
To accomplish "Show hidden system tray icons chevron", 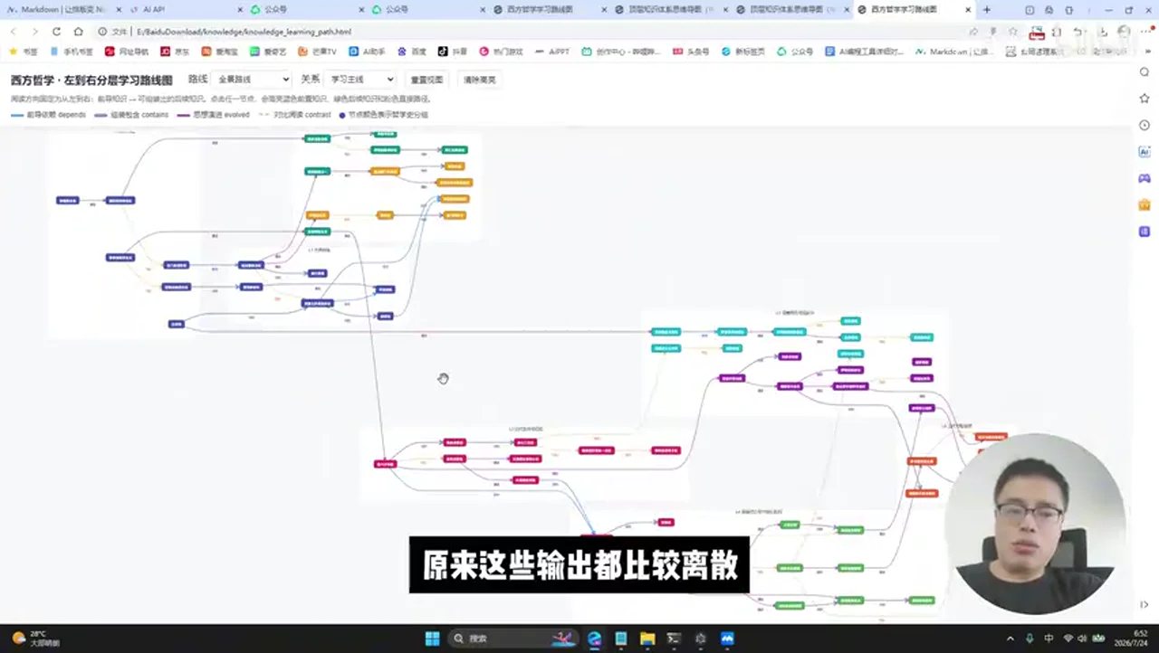I will point(1011,639).
